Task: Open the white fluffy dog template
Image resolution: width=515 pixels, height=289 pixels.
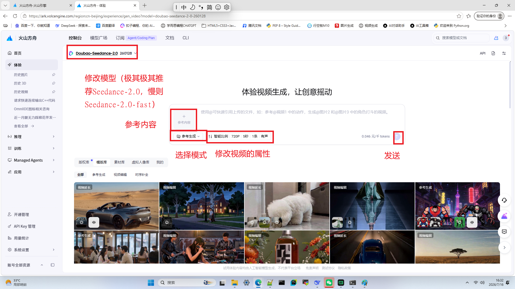Action: click(287, 206)
